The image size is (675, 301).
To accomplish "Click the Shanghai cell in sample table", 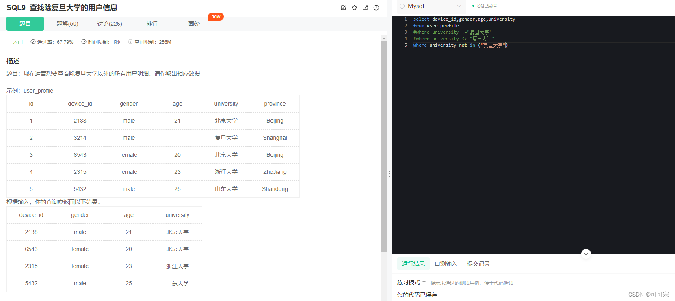I will (275, 138).
